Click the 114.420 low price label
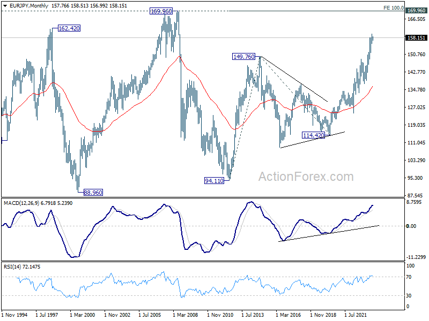This screenshot has height=321, width=429. tap(313, 135)
